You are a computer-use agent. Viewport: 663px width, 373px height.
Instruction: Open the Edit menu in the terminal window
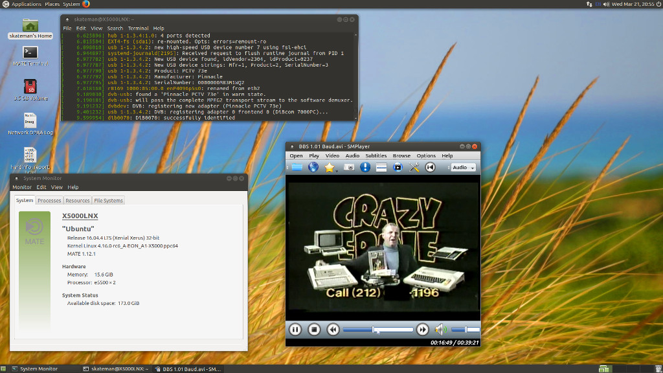coord(81,28)
